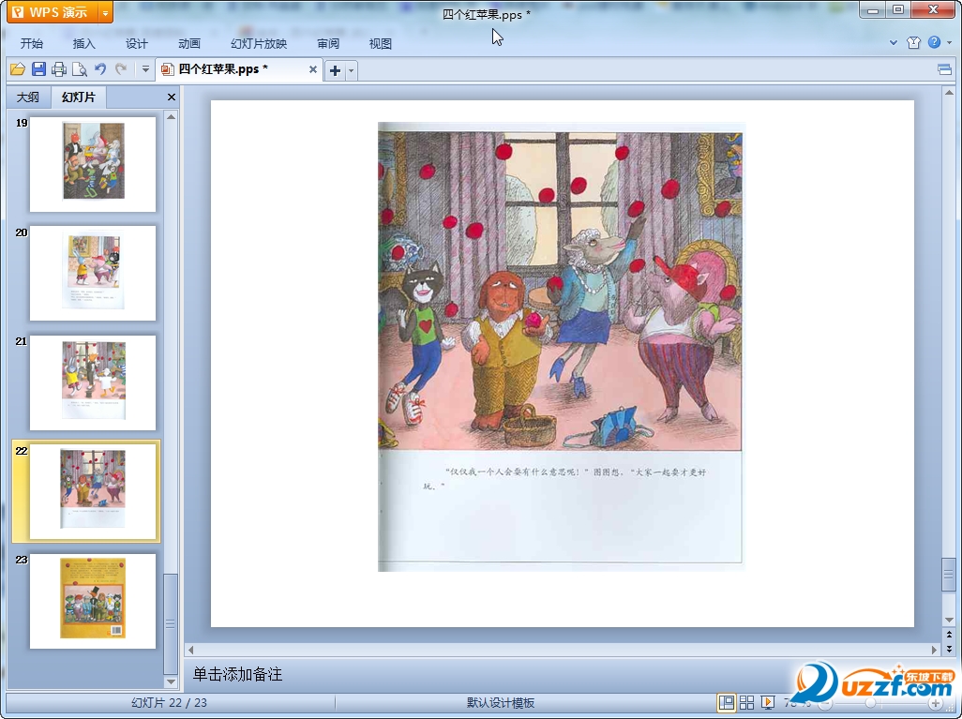Redo the last action
The width and height of the screenshot is (962, 719).
click(121, 69)
